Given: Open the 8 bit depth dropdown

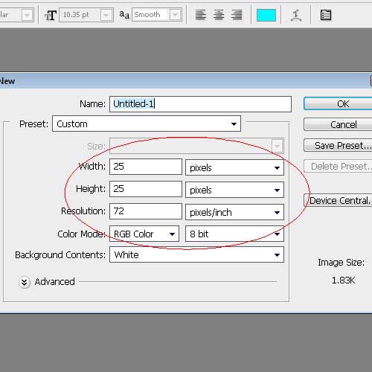Looking at the screenshot, I should click(234, 234).
